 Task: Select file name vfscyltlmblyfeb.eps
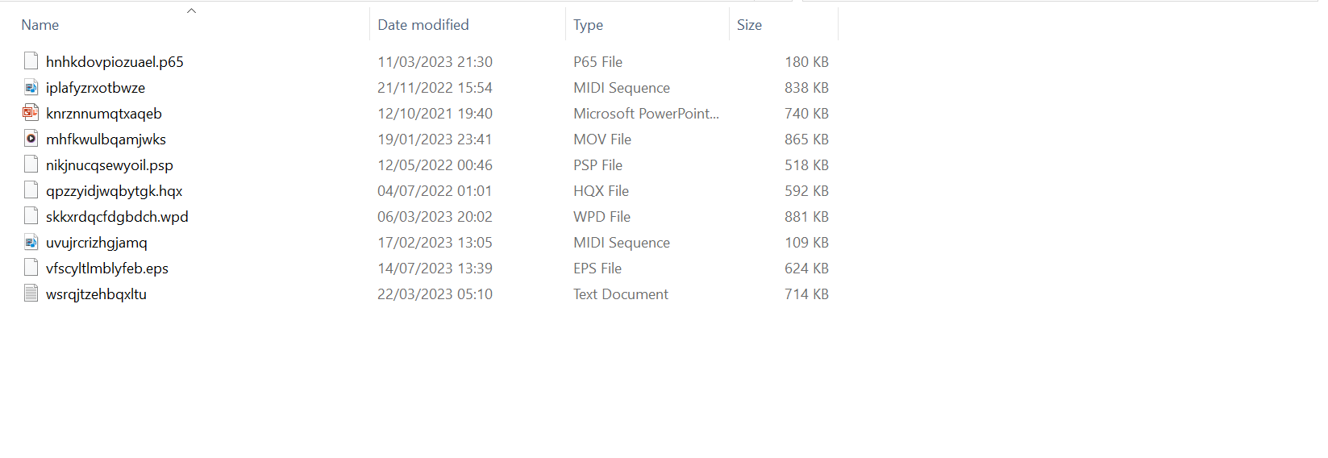click(x=107, y=269)
